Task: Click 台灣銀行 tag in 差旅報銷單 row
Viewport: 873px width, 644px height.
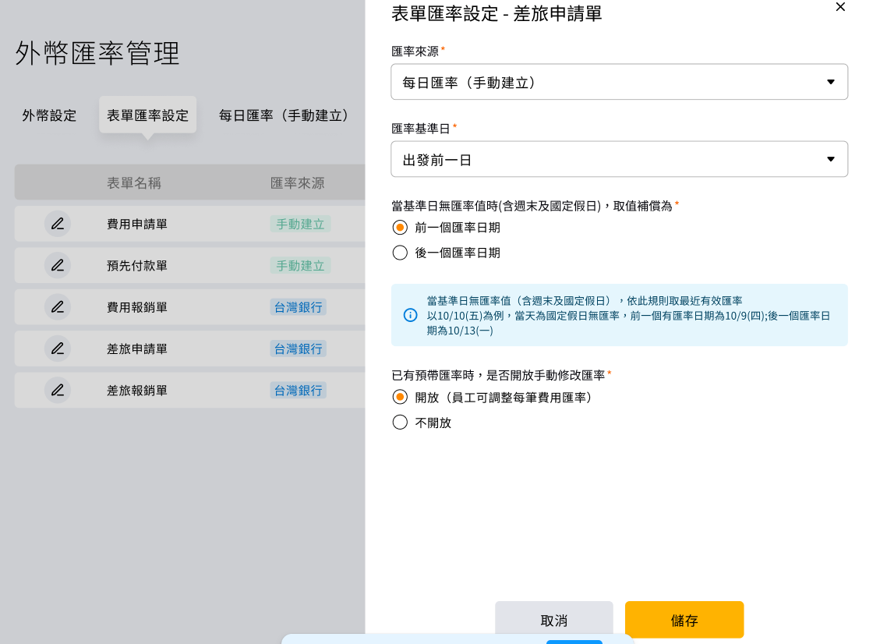Action: [x=299, y=390]
